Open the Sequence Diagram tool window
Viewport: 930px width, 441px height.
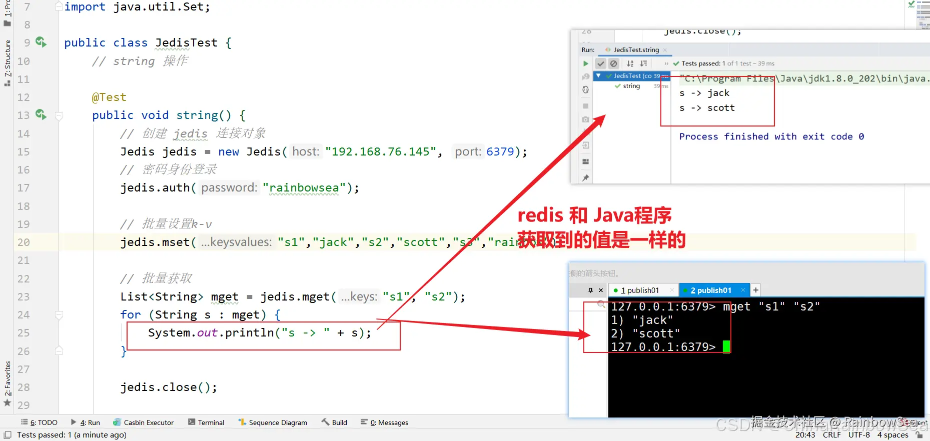(273, 422)
